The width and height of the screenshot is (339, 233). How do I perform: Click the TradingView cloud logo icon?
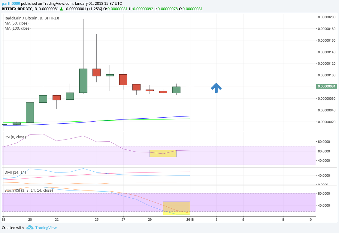coord(30,228)
